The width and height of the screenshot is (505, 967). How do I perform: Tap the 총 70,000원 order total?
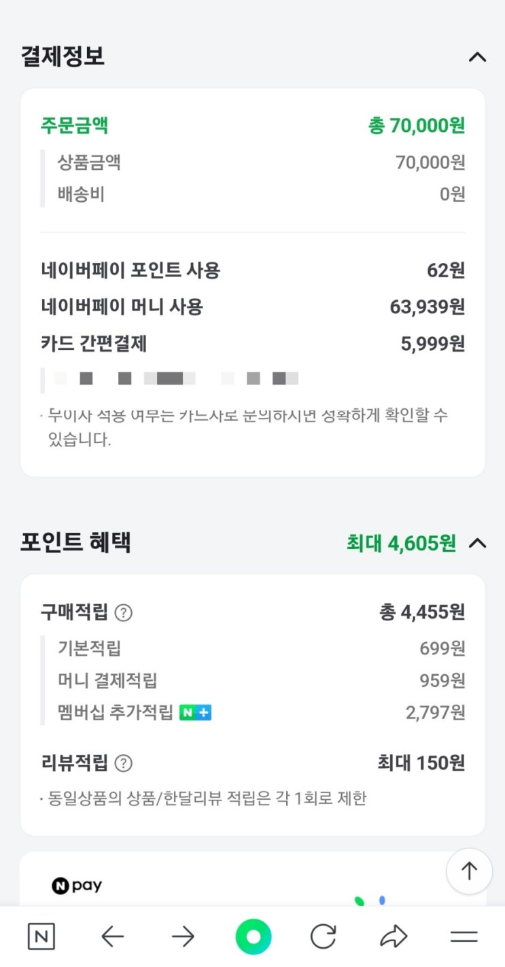coord(417,126)
